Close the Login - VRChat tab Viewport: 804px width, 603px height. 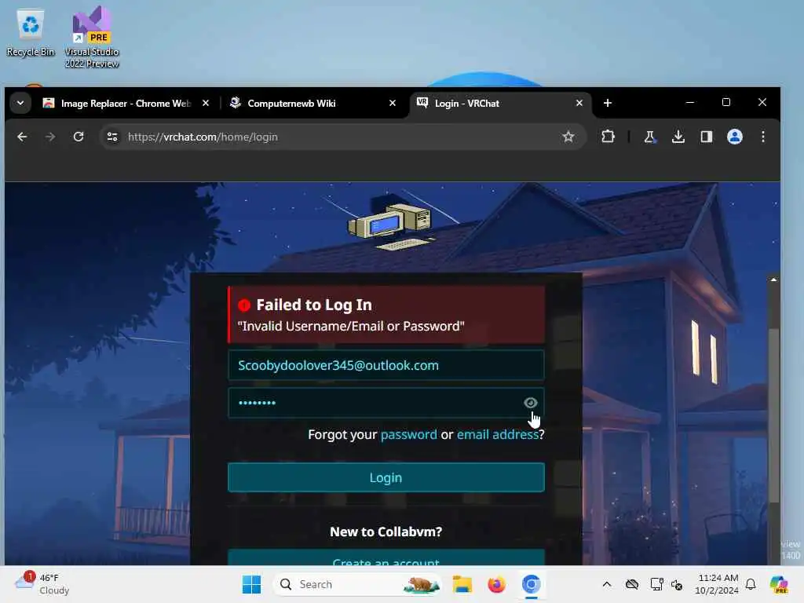(579, 103)
